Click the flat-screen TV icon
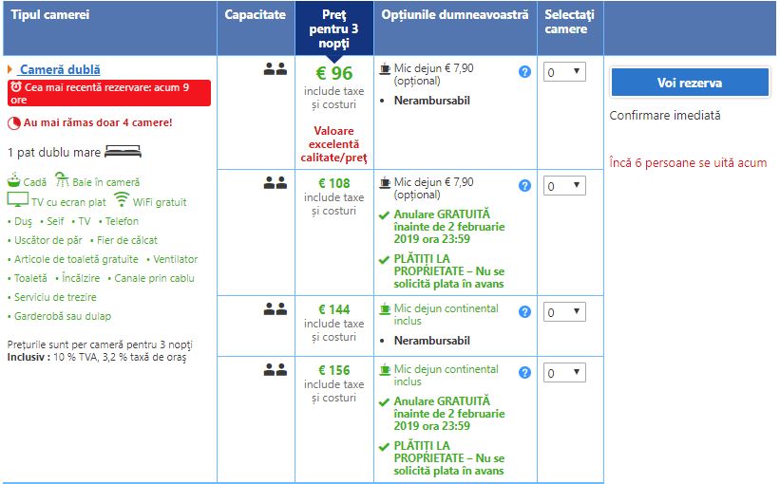 [18, 200]
